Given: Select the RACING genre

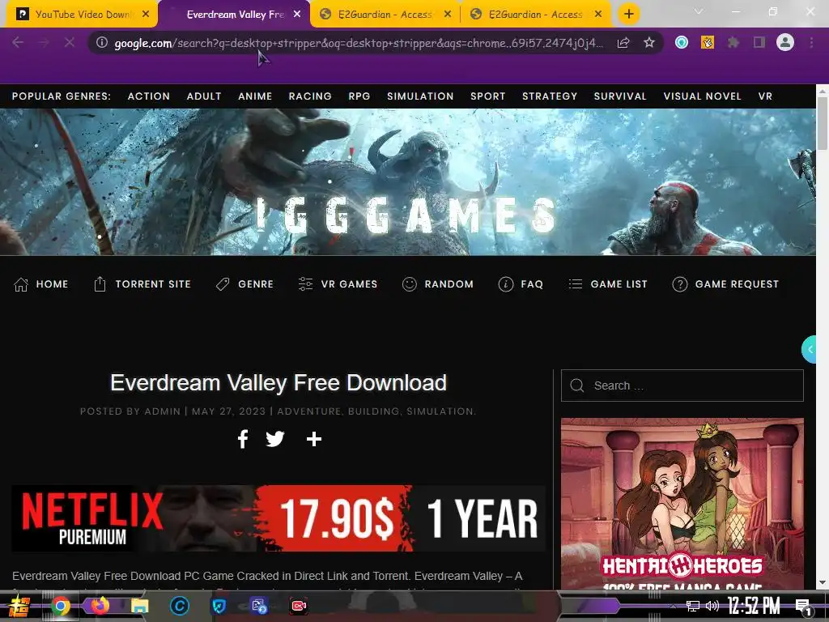Looking at the screenshot, I should point(310,96).
